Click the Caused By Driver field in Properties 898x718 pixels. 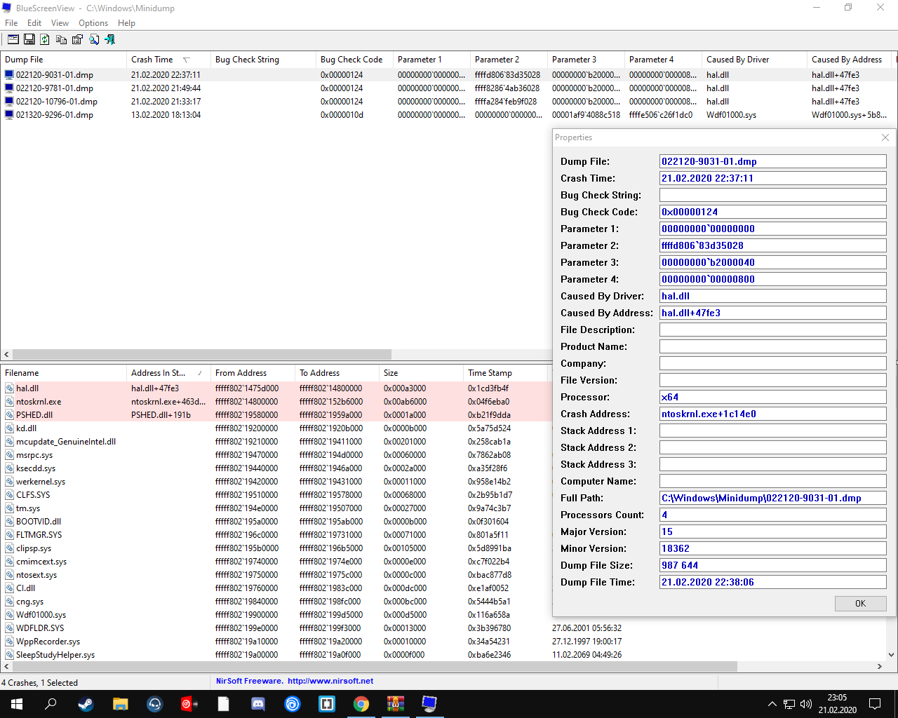(773, 296)
